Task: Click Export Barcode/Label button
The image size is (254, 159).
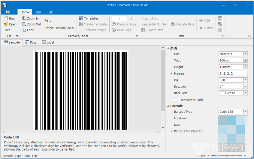Action: tap(59, 28)
